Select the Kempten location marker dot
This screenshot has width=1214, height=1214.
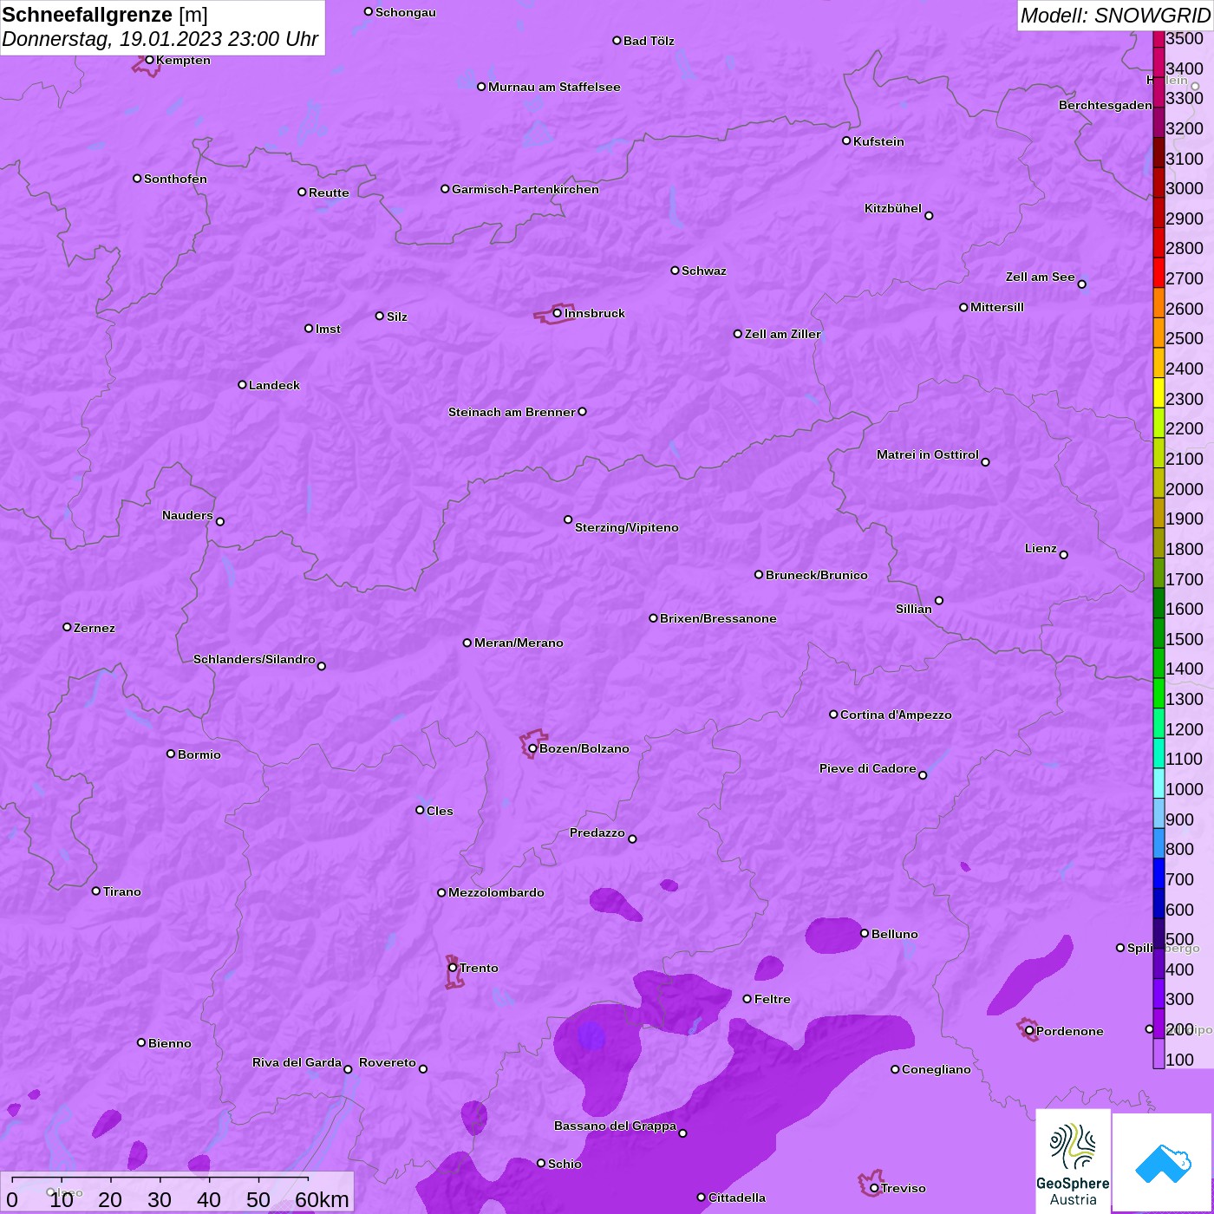click(x=149, y=60)
